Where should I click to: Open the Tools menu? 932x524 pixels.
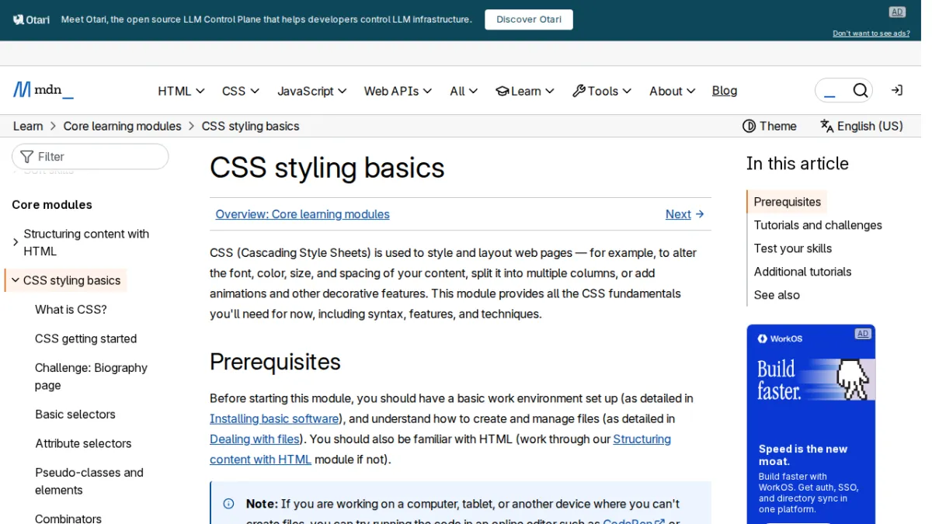tap(601, 91)
